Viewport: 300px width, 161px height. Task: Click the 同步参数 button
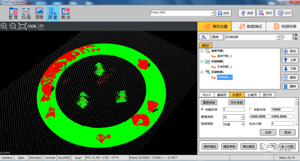pos(237,102)
